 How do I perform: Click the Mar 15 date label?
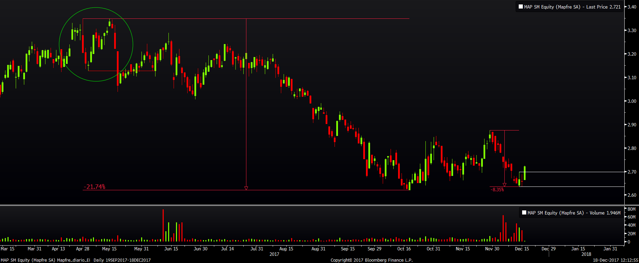click(8, 249)
